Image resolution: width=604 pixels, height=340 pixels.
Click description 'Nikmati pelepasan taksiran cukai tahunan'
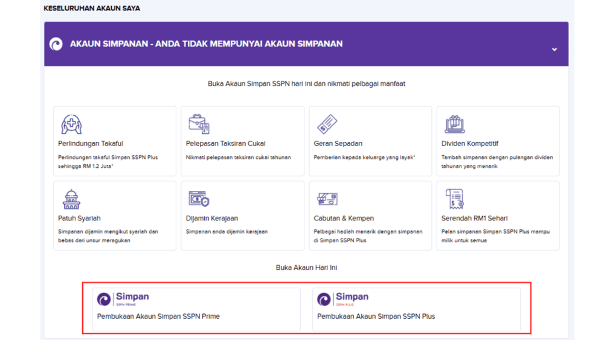[238, 158]
